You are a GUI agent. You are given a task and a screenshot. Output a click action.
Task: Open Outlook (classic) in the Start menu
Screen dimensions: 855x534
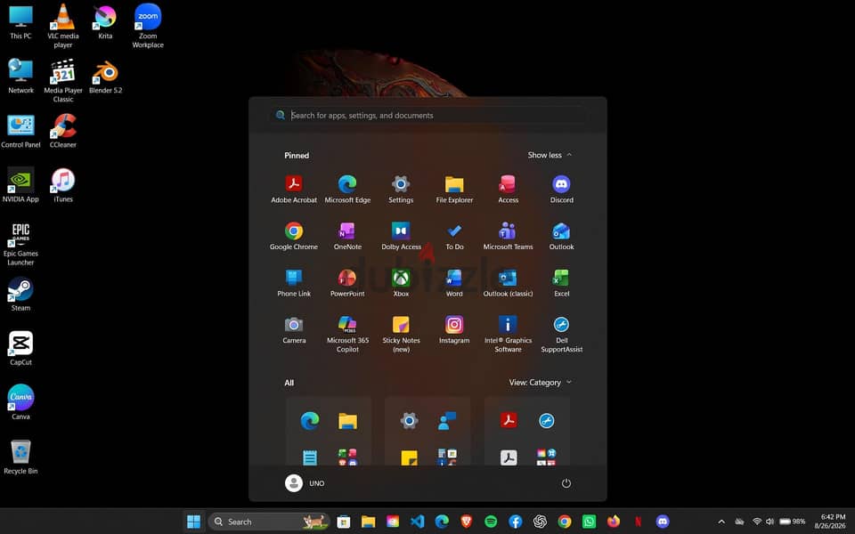click(508, 283)
